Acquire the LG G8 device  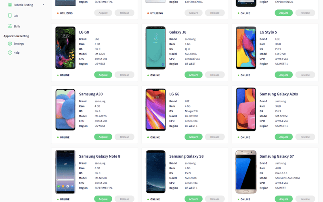(x=103, y=75)
